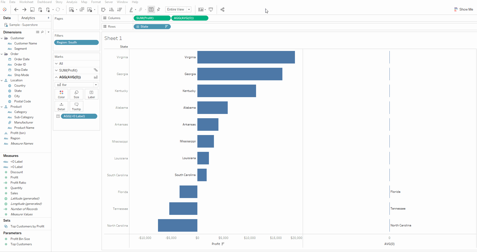Select the Profit Ratio measure
The width and height of the screenshot is (477, 252).
point(18,183)
